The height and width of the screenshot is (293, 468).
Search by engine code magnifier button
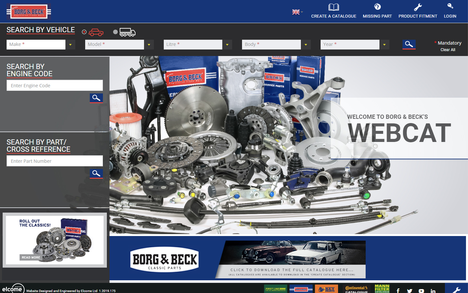pos(96,98)
